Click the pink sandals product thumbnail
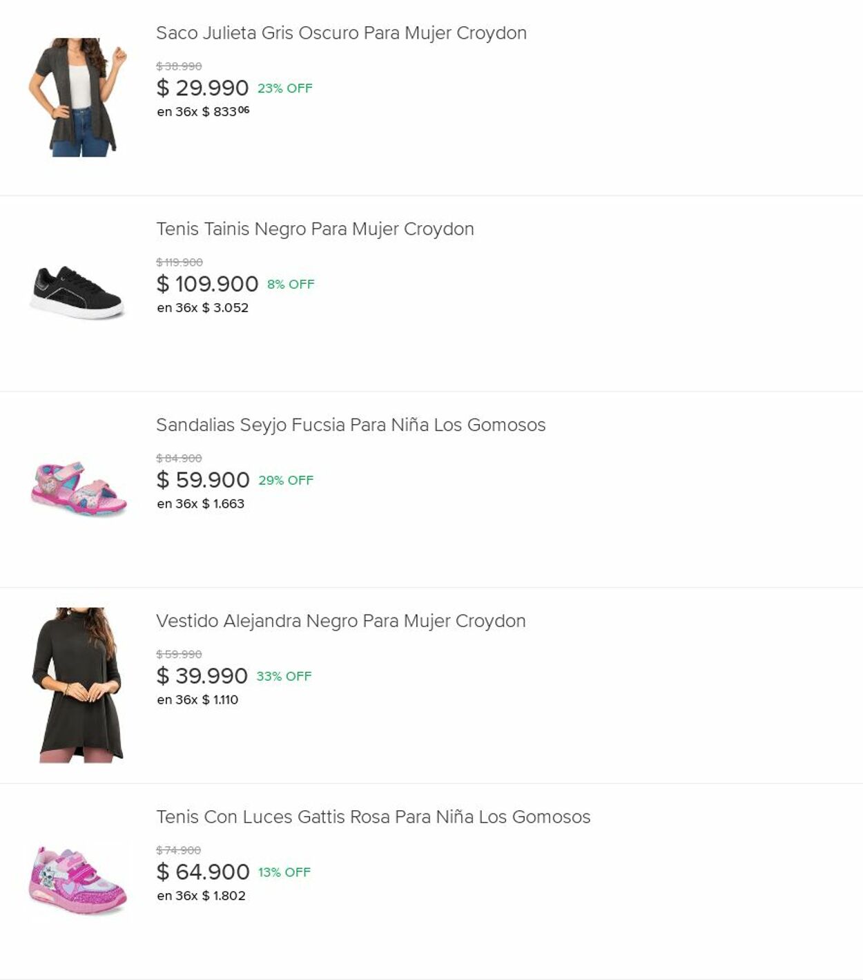863x980 pixels. tap(79, 488)
